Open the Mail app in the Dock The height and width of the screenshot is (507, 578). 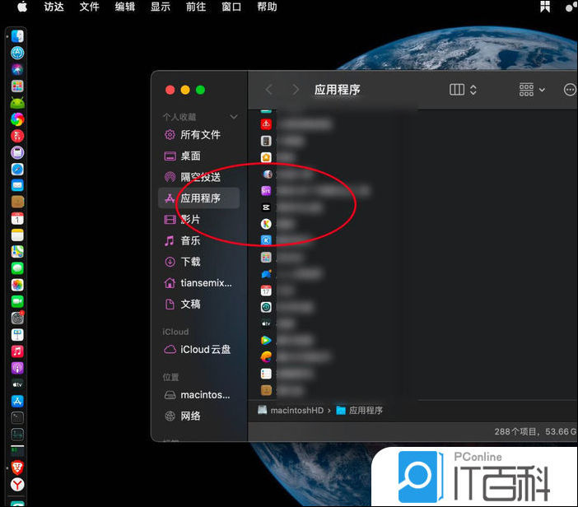[x=17, y=185]
